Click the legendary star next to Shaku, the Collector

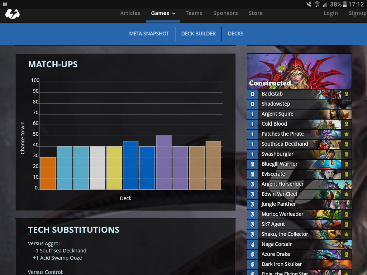pyautogui.click(x=347, y=234)
